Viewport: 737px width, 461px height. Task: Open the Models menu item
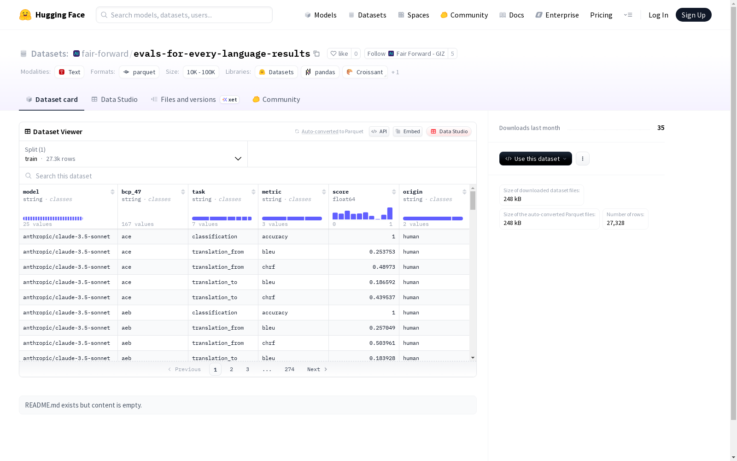tap(321, 15)
